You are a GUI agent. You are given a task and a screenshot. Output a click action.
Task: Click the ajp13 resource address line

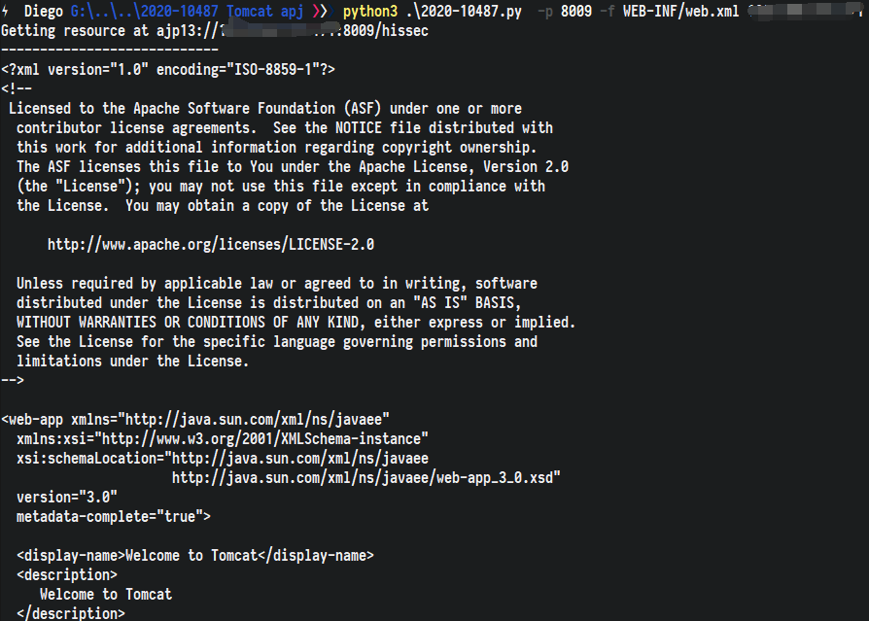point(215,31)
